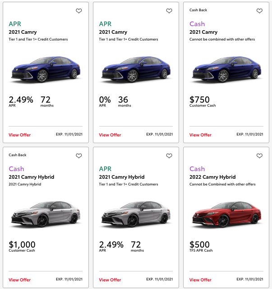
Task: Favorite the 2.49% APR Camry Hybrid offer
Action: click(x=169, y=156)
